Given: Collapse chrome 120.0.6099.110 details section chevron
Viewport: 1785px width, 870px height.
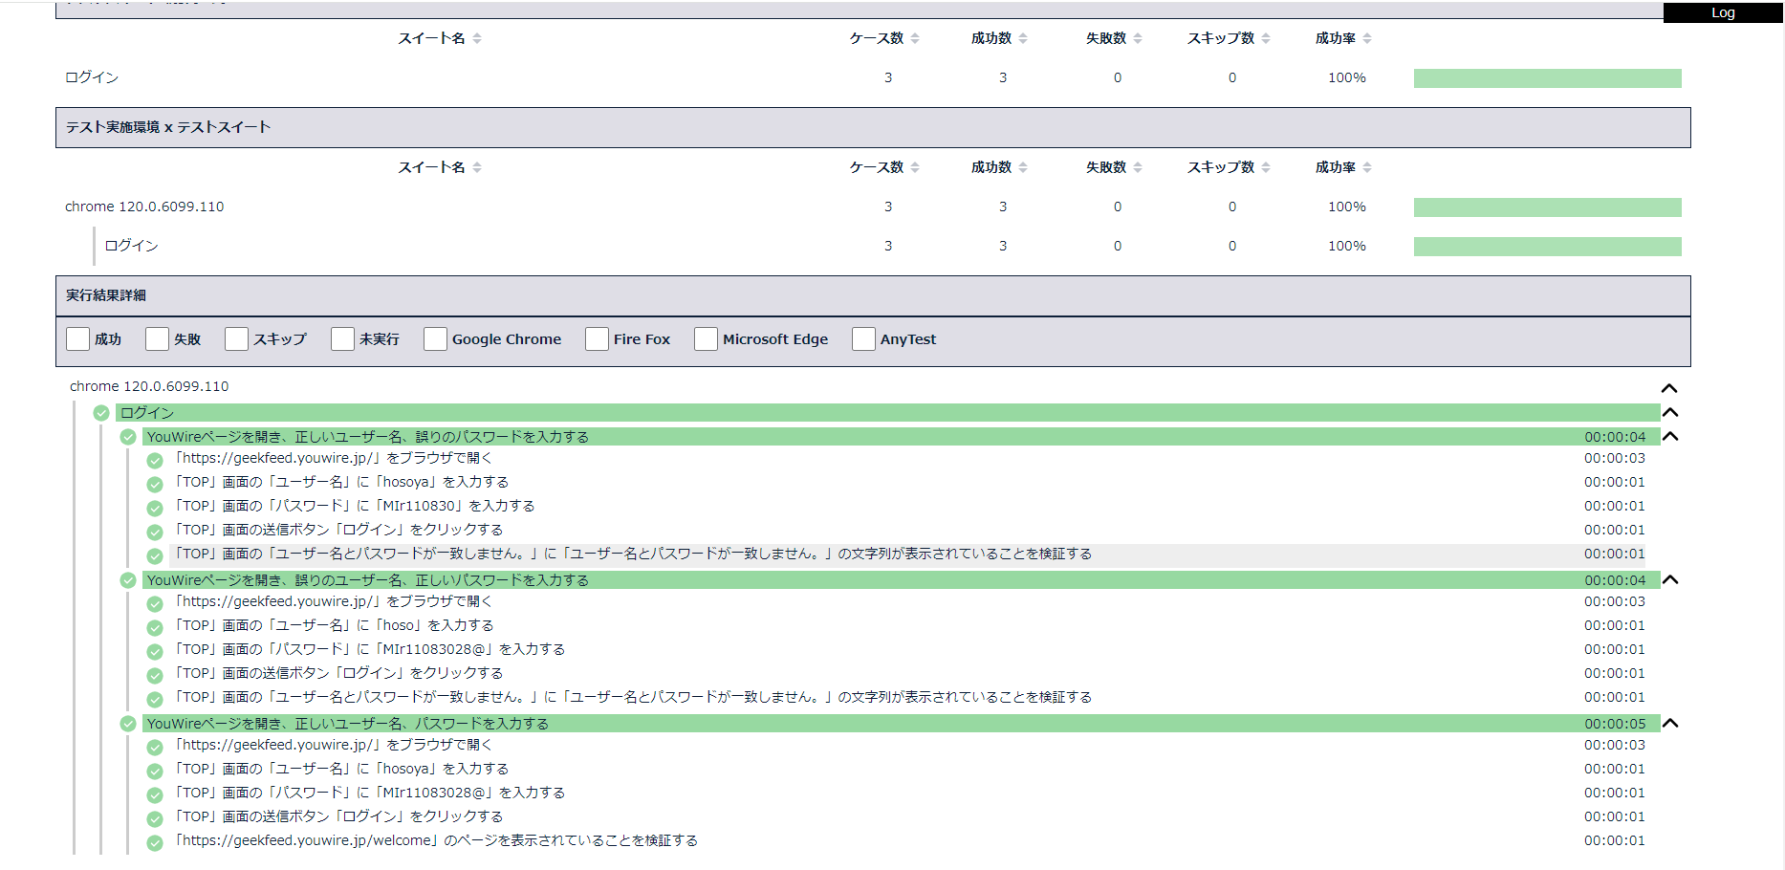Looking at the screenshot, I should pyautogui.click(x=1669, y=388).
